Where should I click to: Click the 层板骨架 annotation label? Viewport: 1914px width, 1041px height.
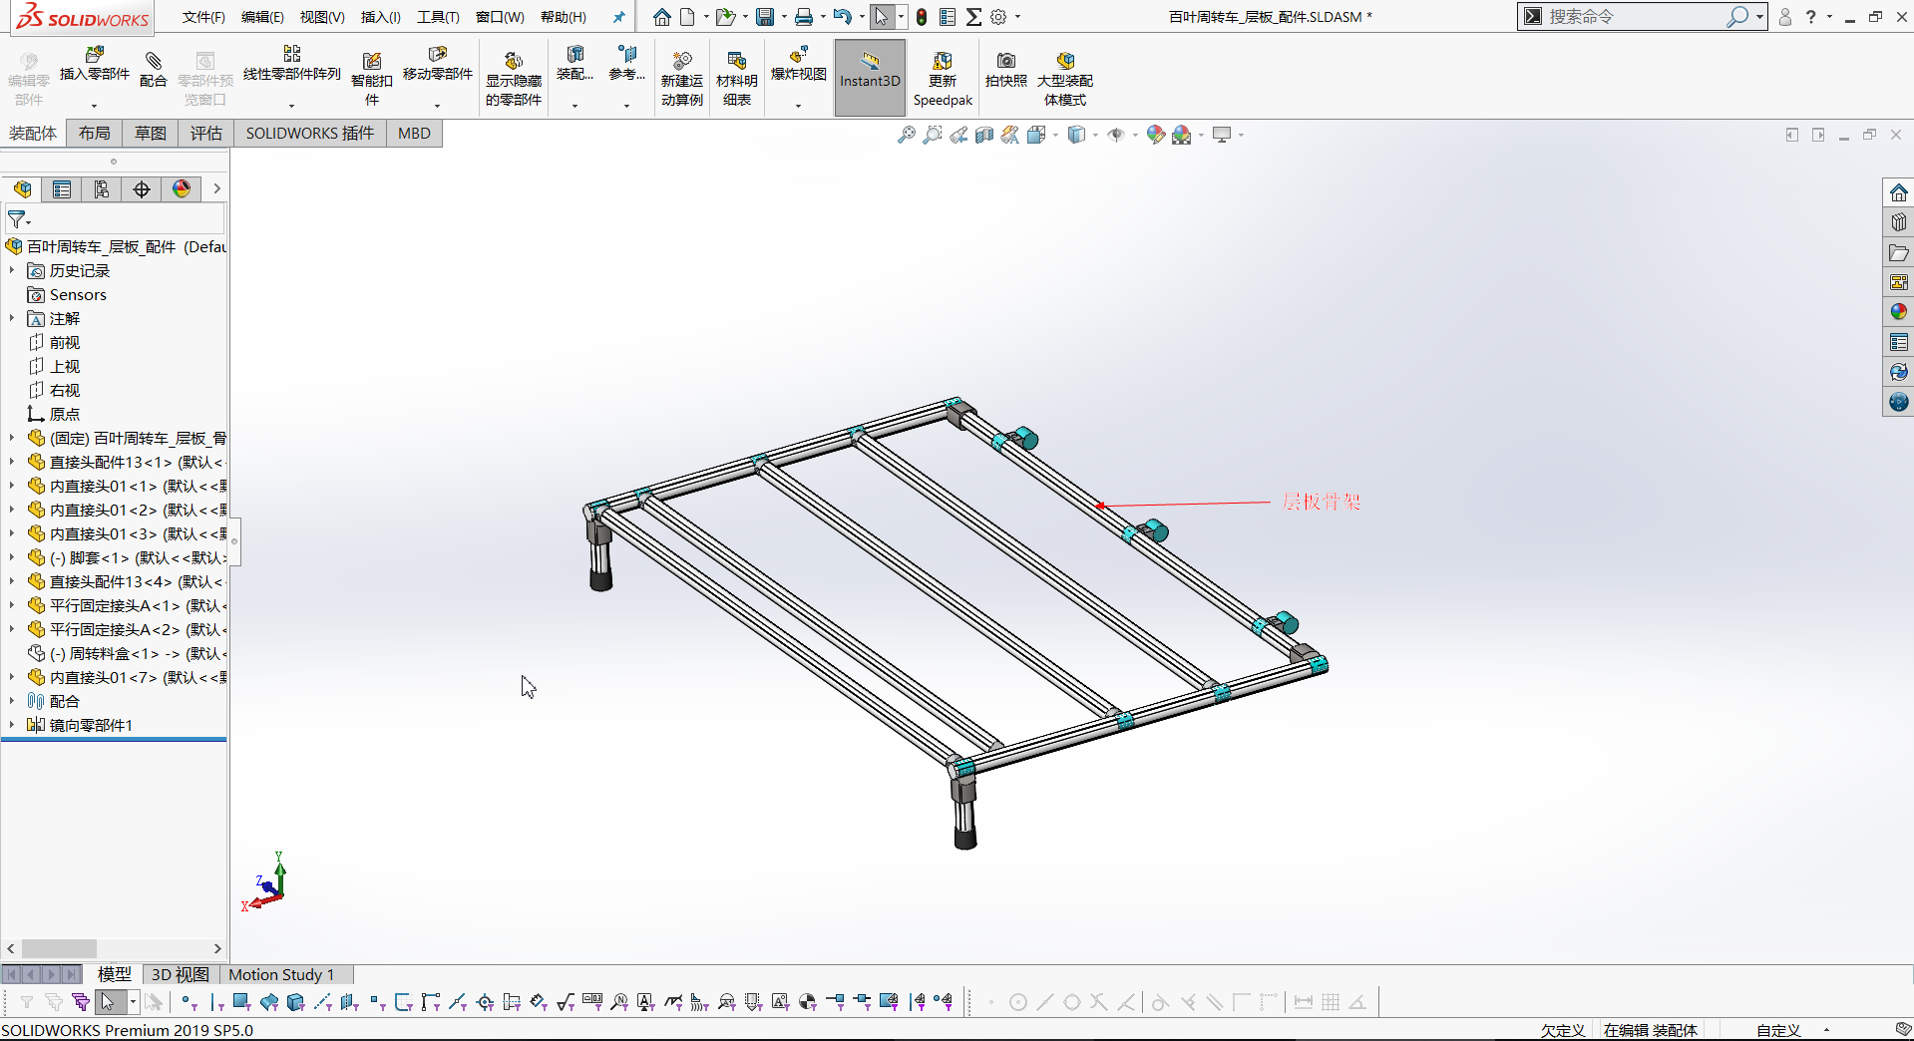tap(1322, 502)
